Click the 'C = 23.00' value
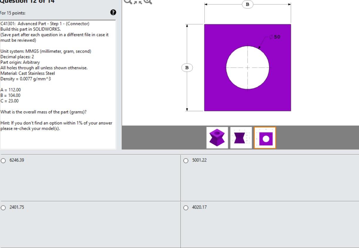 click(9, 101)
